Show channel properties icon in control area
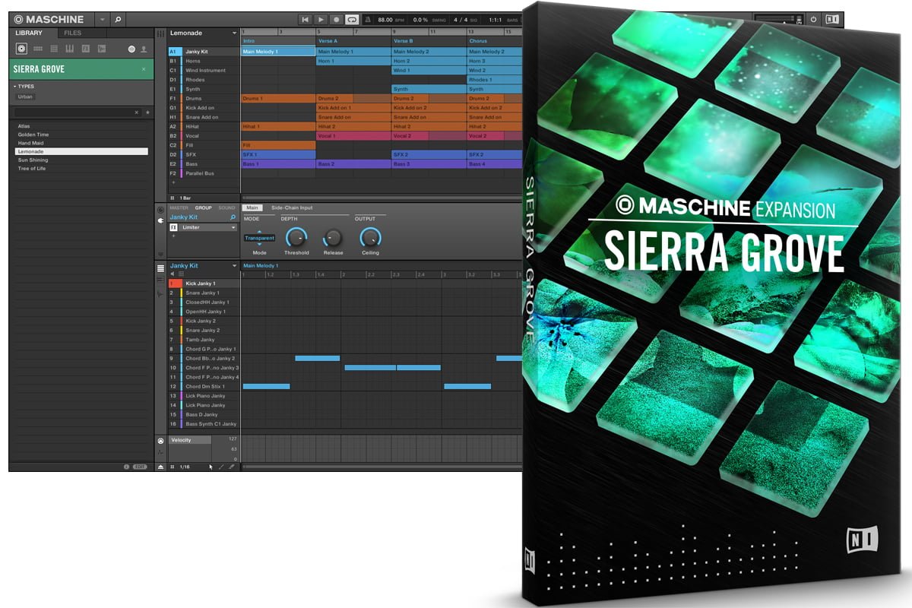The height and width of the screenshot is (608, 912). pyautogui.click(x=160, y=210)
